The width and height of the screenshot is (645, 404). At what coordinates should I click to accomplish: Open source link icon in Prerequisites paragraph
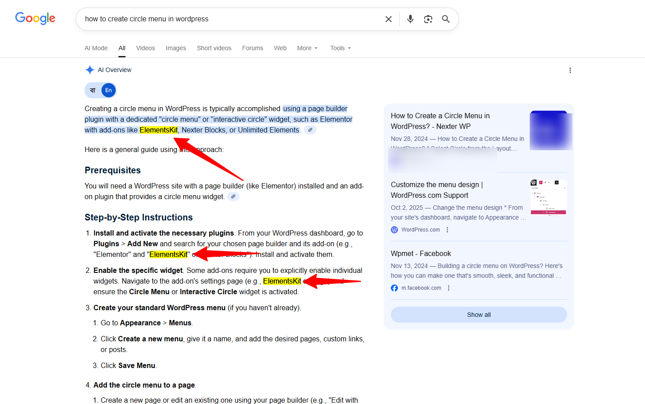(233, 196)
